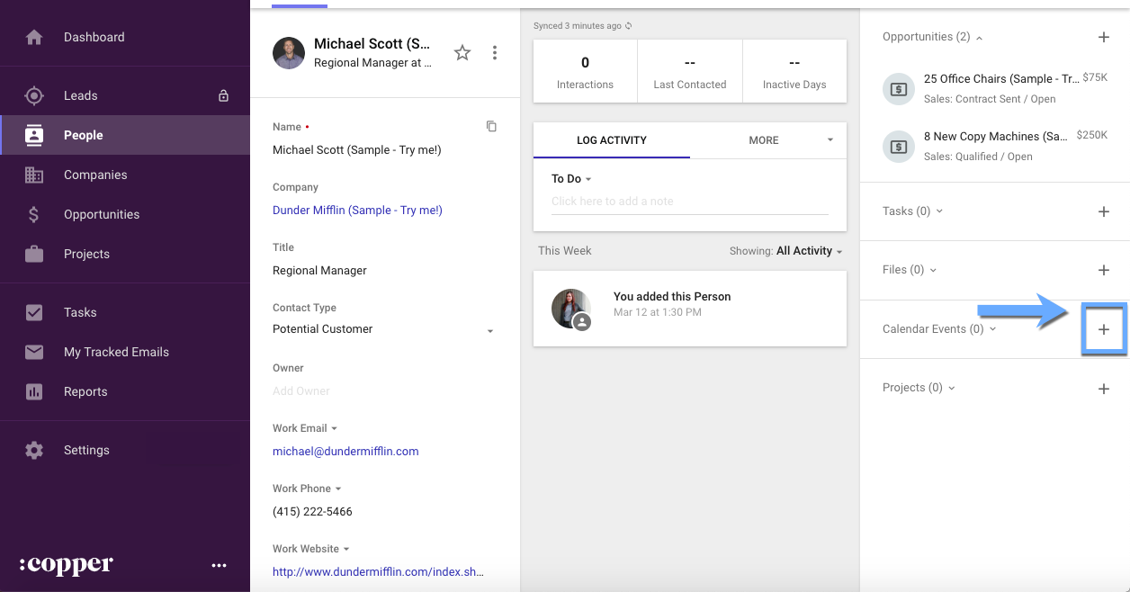
Task: Star Michael Scott as a favorite
Action: [462, 53]
